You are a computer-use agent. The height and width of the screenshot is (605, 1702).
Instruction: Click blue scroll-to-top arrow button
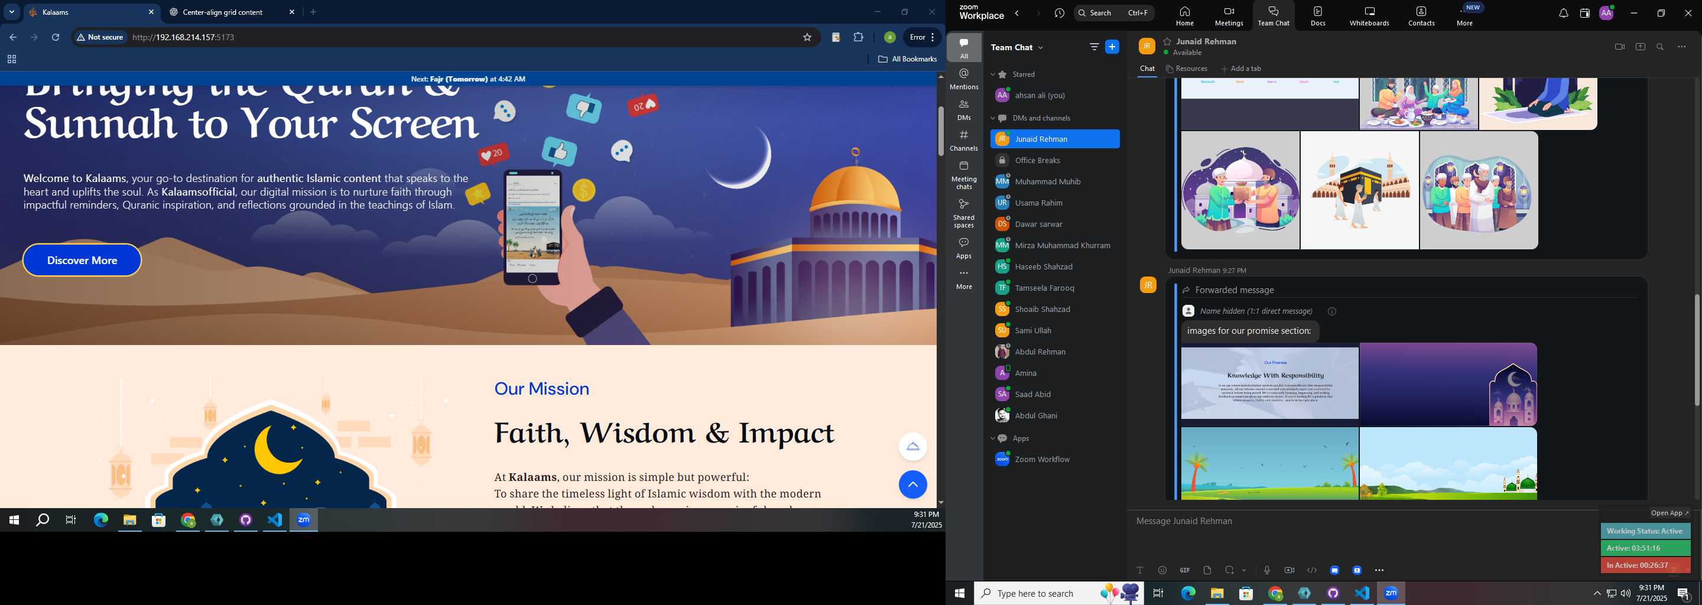pyautogui.click(x=912, y=485)
